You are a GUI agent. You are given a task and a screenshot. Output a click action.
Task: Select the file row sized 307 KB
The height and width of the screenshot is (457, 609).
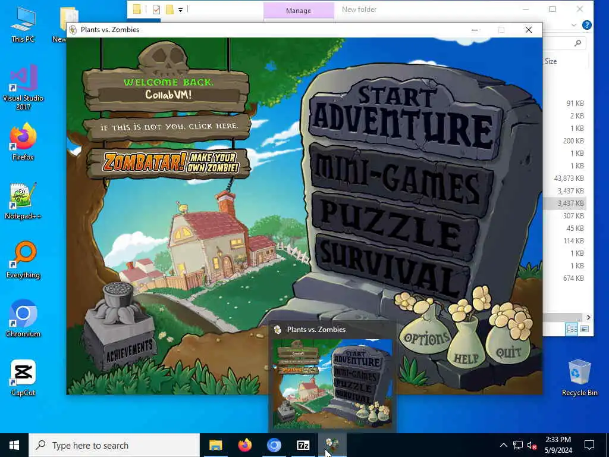click(x=565, y=215)
